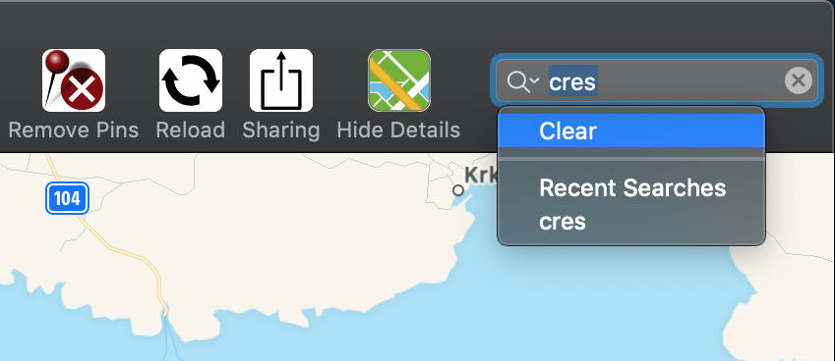Click the Krk place name on map
The width and height of the screenshot is (835, 361).
click(481, 176)
